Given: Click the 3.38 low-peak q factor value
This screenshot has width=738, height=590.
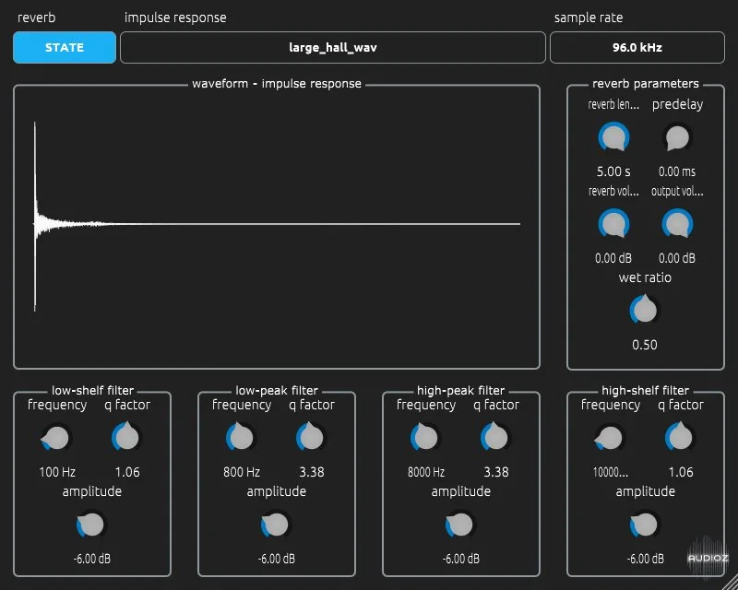Looking at the screenshot, I should [x=312, y=472].
